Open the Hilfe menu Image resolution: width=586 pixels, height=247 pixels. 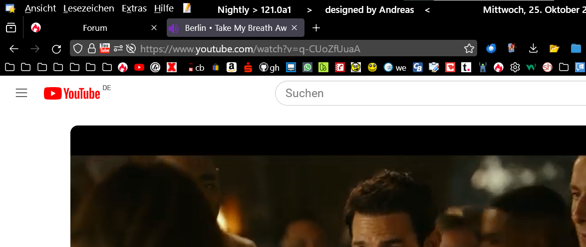point(164,8)
